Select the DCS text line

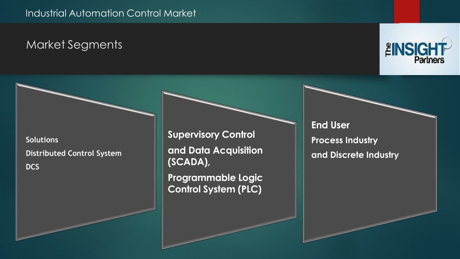32,167
